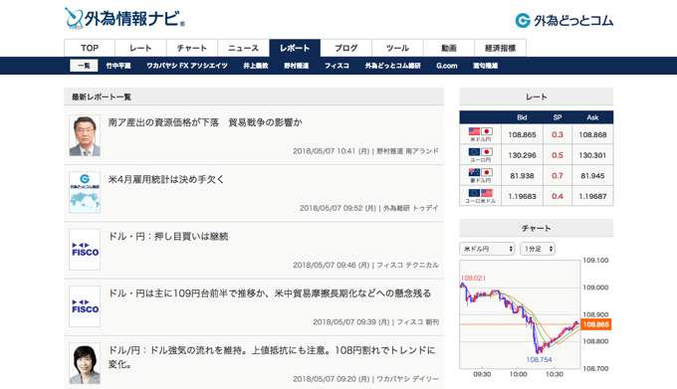Open the チャート tab
This screenshot has height=389, width=677.
192,48
